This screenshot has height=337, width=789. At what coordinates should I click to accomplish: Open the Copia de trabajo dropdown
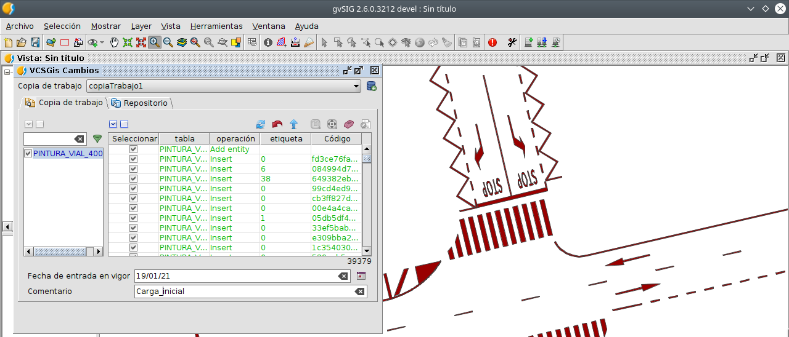(x=224, y=86)
